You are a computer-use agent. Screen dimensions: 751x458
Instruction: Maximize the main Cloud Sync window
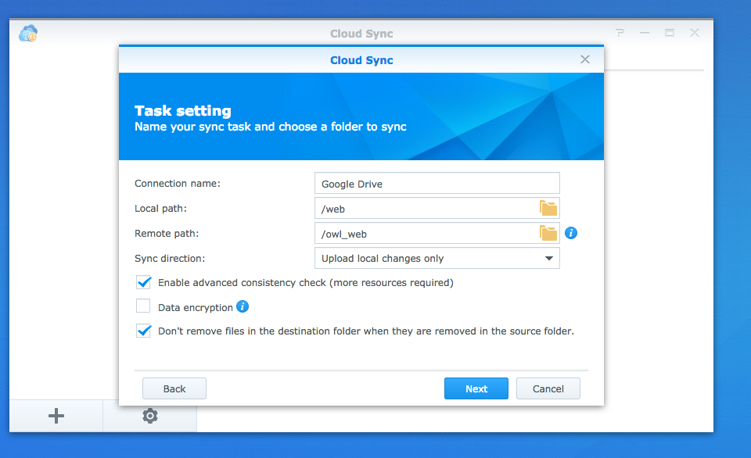point(670,33)
